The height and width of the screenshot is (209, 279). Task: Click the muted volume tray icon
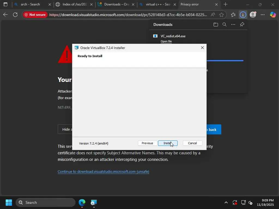(x=250, y=202)
